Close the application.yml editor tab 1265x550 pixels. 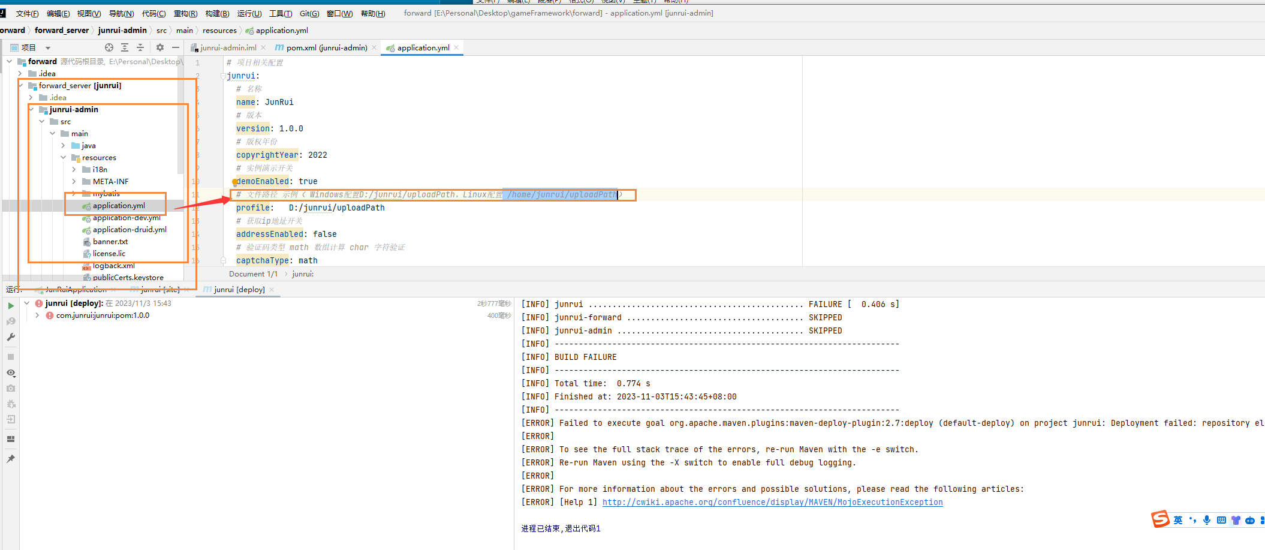pyautogui.click(x=456, y=47)
